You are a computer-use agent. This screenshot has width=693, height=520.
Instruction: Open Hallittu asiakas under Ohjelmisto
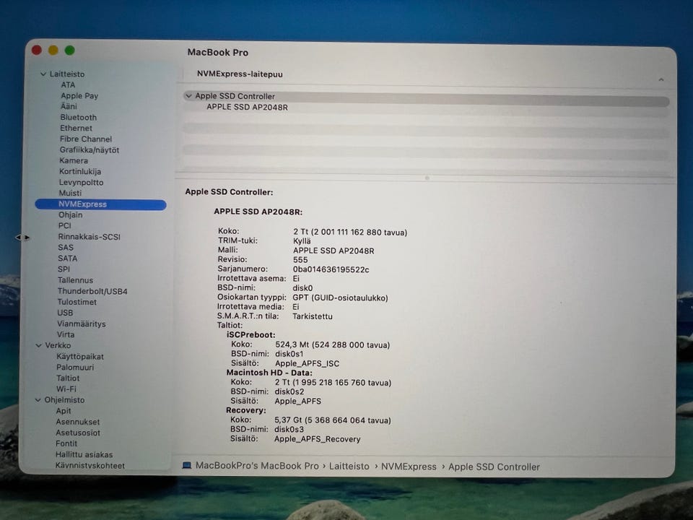click(x=84, y=454)
